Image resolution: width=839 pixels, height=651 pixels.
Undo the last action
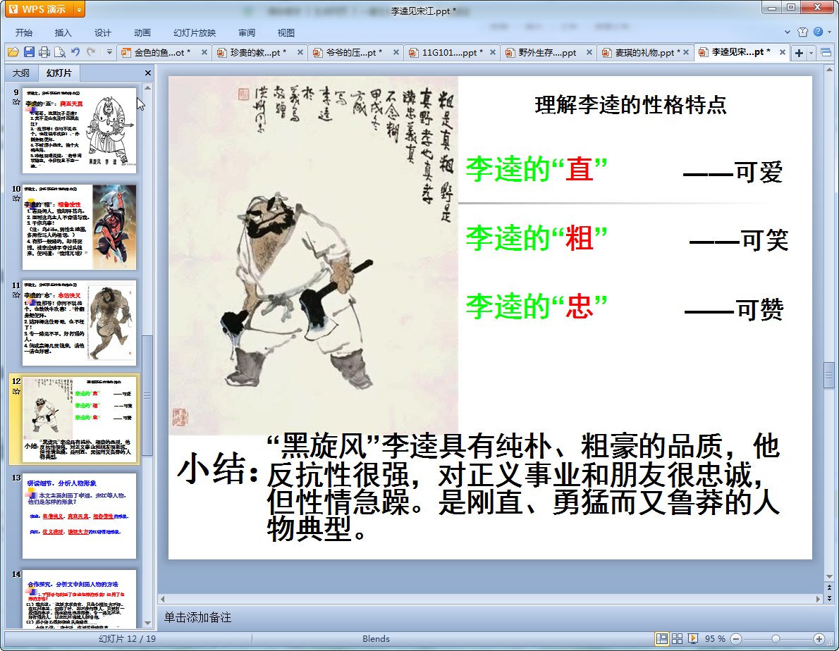tap(75, 52)
